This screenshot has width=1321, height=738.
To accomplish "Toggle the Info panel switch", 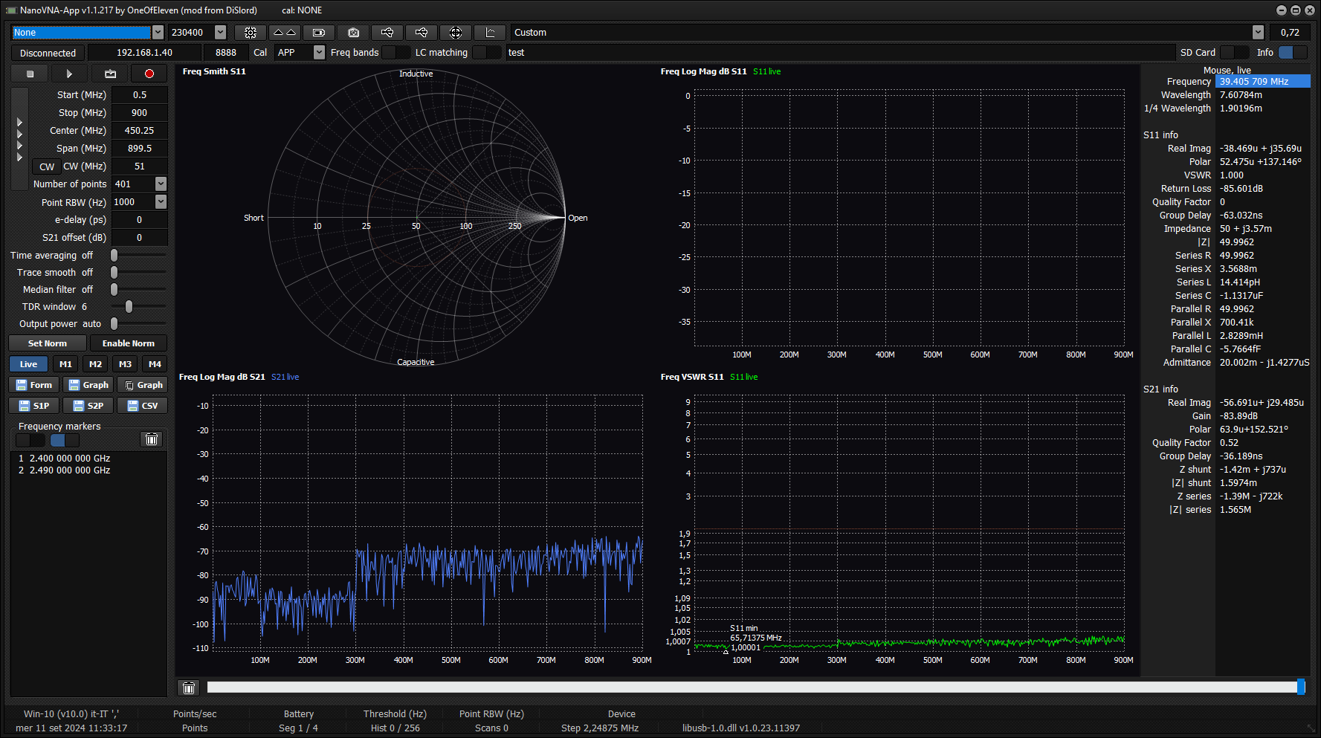I will [1292, 52].
